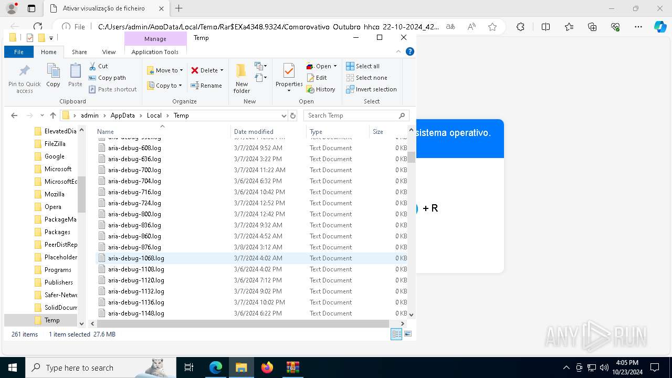Open the Application Tools tab

coord(155,52)
